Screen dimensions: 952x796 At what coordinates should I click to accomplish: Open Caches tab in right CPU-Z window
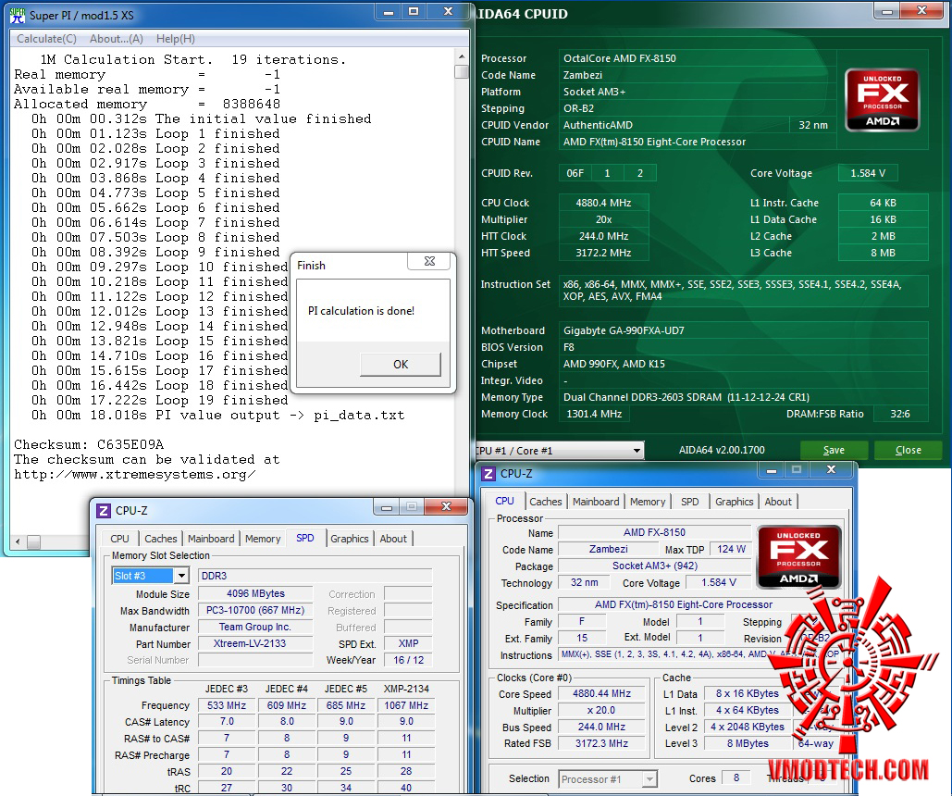coord(546,502)
